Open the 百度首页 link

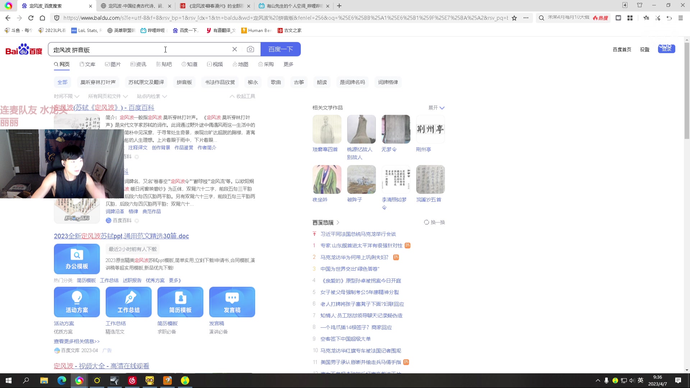click(622, 50)
